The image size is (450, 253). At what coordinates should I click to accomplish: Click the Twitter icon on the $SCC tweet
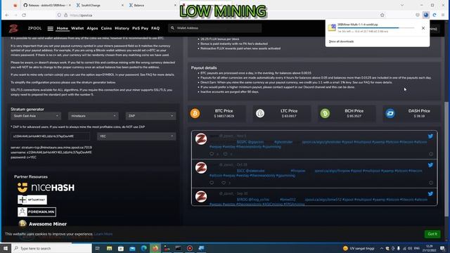[430, 165]
